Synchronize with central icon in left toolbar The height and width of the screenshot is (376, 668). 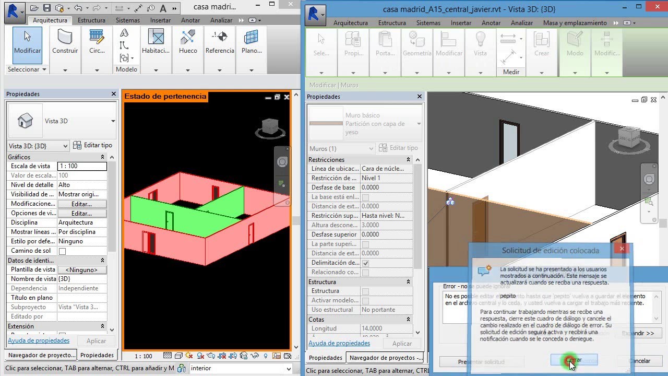(59, 8)
